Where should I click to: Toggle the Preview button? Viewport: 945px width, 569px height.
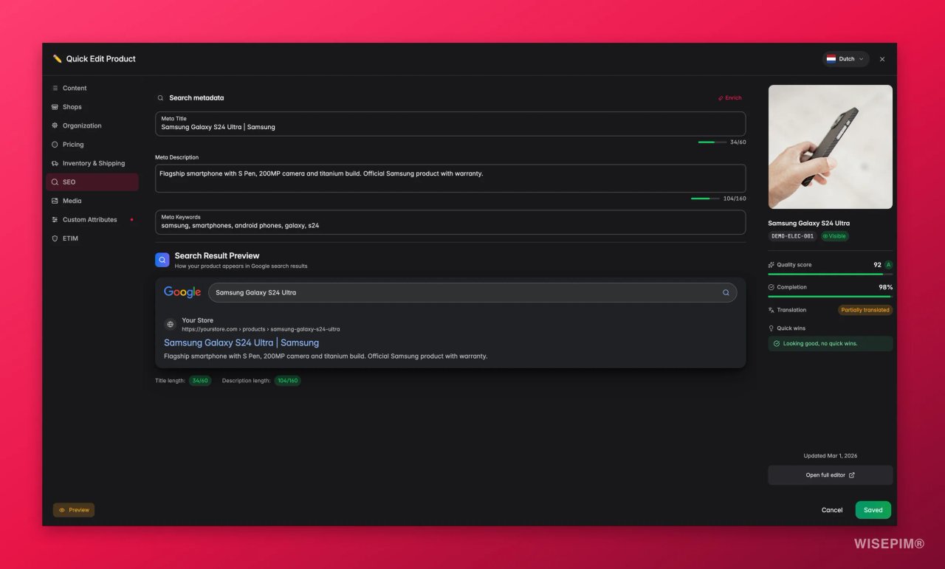pyautogui.click(x=74, y=510)
